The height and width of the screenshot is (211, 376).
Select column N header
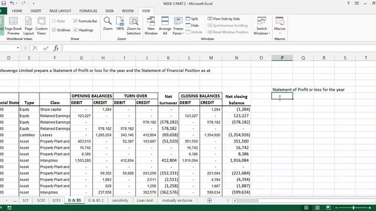point(236,58)
